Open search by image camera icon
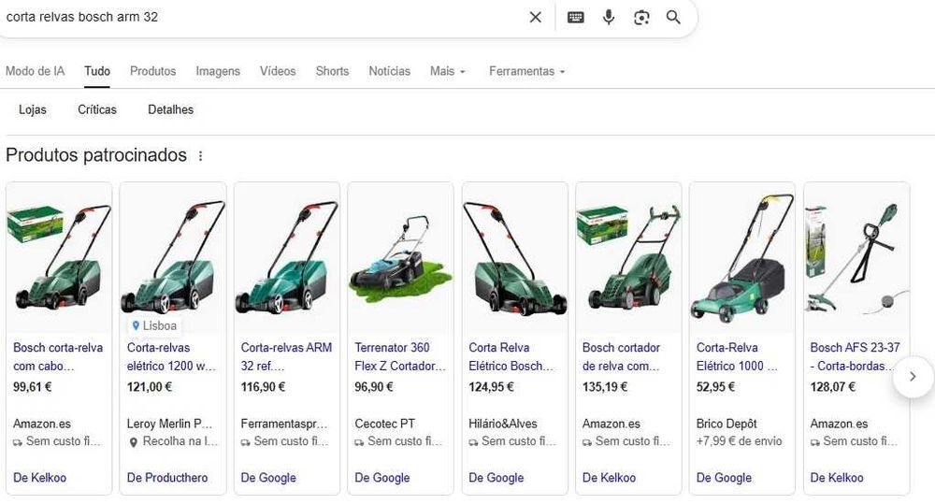935x504 pixels. coord(641,17)
